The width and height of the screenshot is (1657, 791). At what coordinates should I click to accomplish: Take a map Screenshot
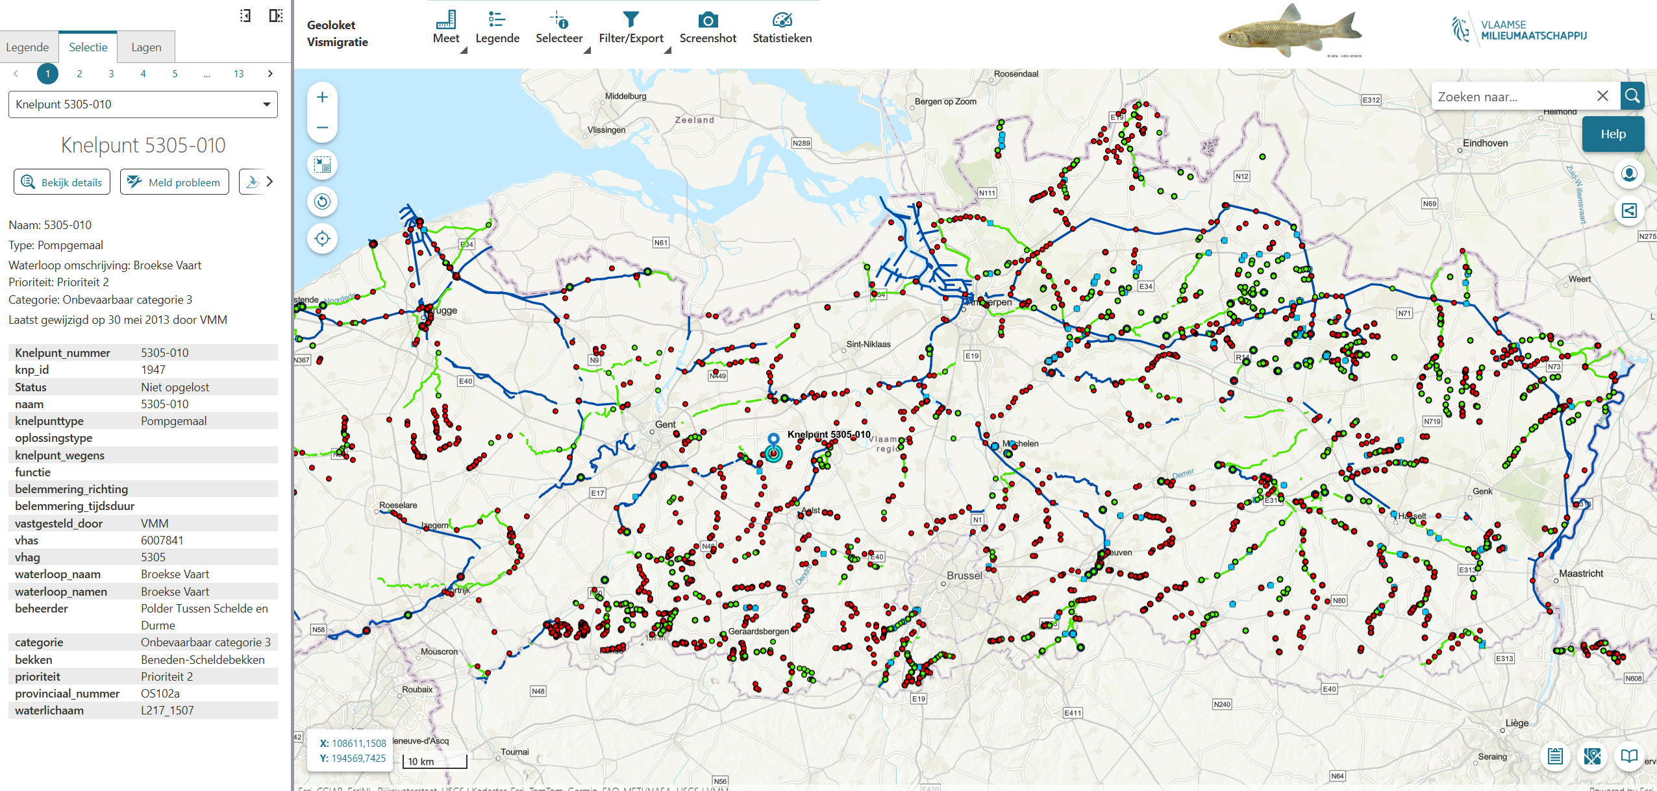click(x=707, y=27)
